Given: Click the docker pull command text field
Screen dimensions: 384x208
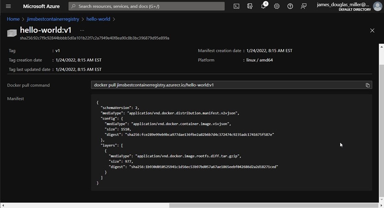Looking at the screenshot, I should coord(226,85).
